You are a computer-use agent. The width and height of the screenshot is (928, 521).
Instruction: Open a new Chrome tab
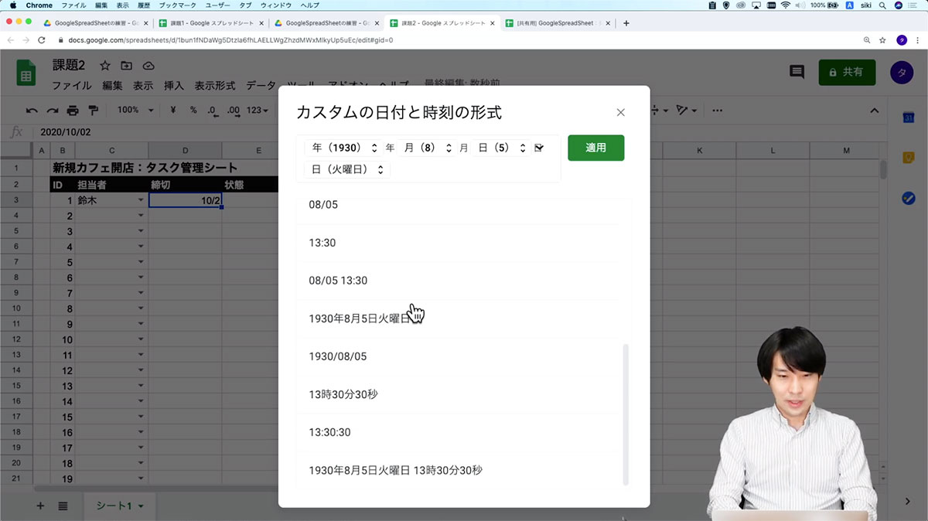[x=626, y=23]
